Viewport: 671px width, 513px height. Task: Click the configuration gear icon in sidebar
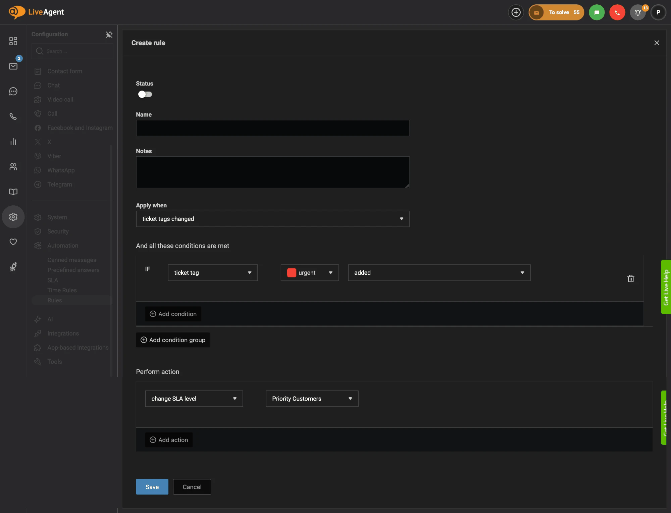click(x=13, y=217)
